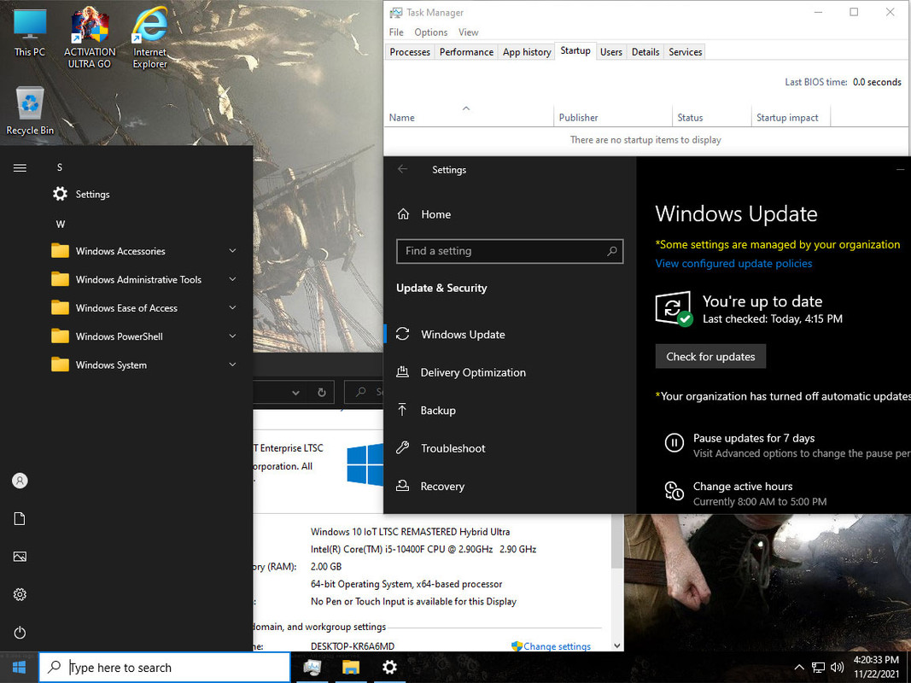The height and width of the screenshot is (683, 911).
Task: Open Task Manager File menu
Action: (396, 32)
